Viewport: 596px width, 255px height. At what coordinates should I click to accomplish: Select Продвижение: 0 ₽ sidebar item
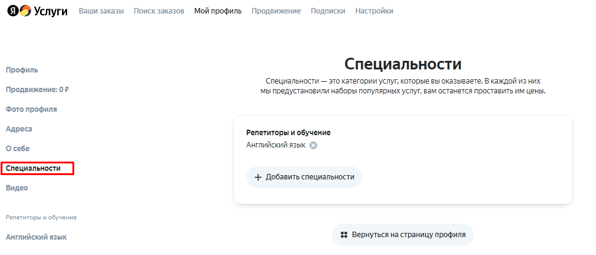click(x=37, y=90)
